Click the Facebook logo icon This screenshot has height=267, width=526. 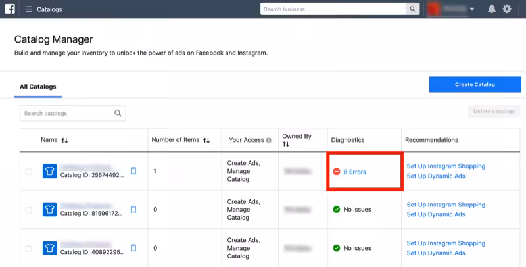pos(11,9)
